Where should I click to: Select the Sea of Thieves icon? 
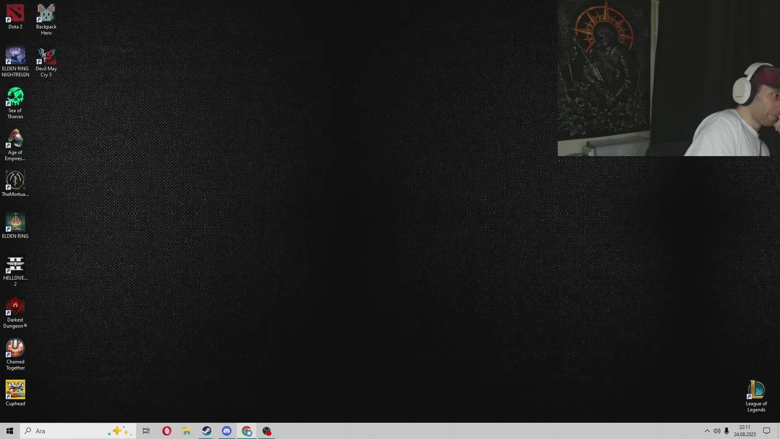[x=15, y=104]
